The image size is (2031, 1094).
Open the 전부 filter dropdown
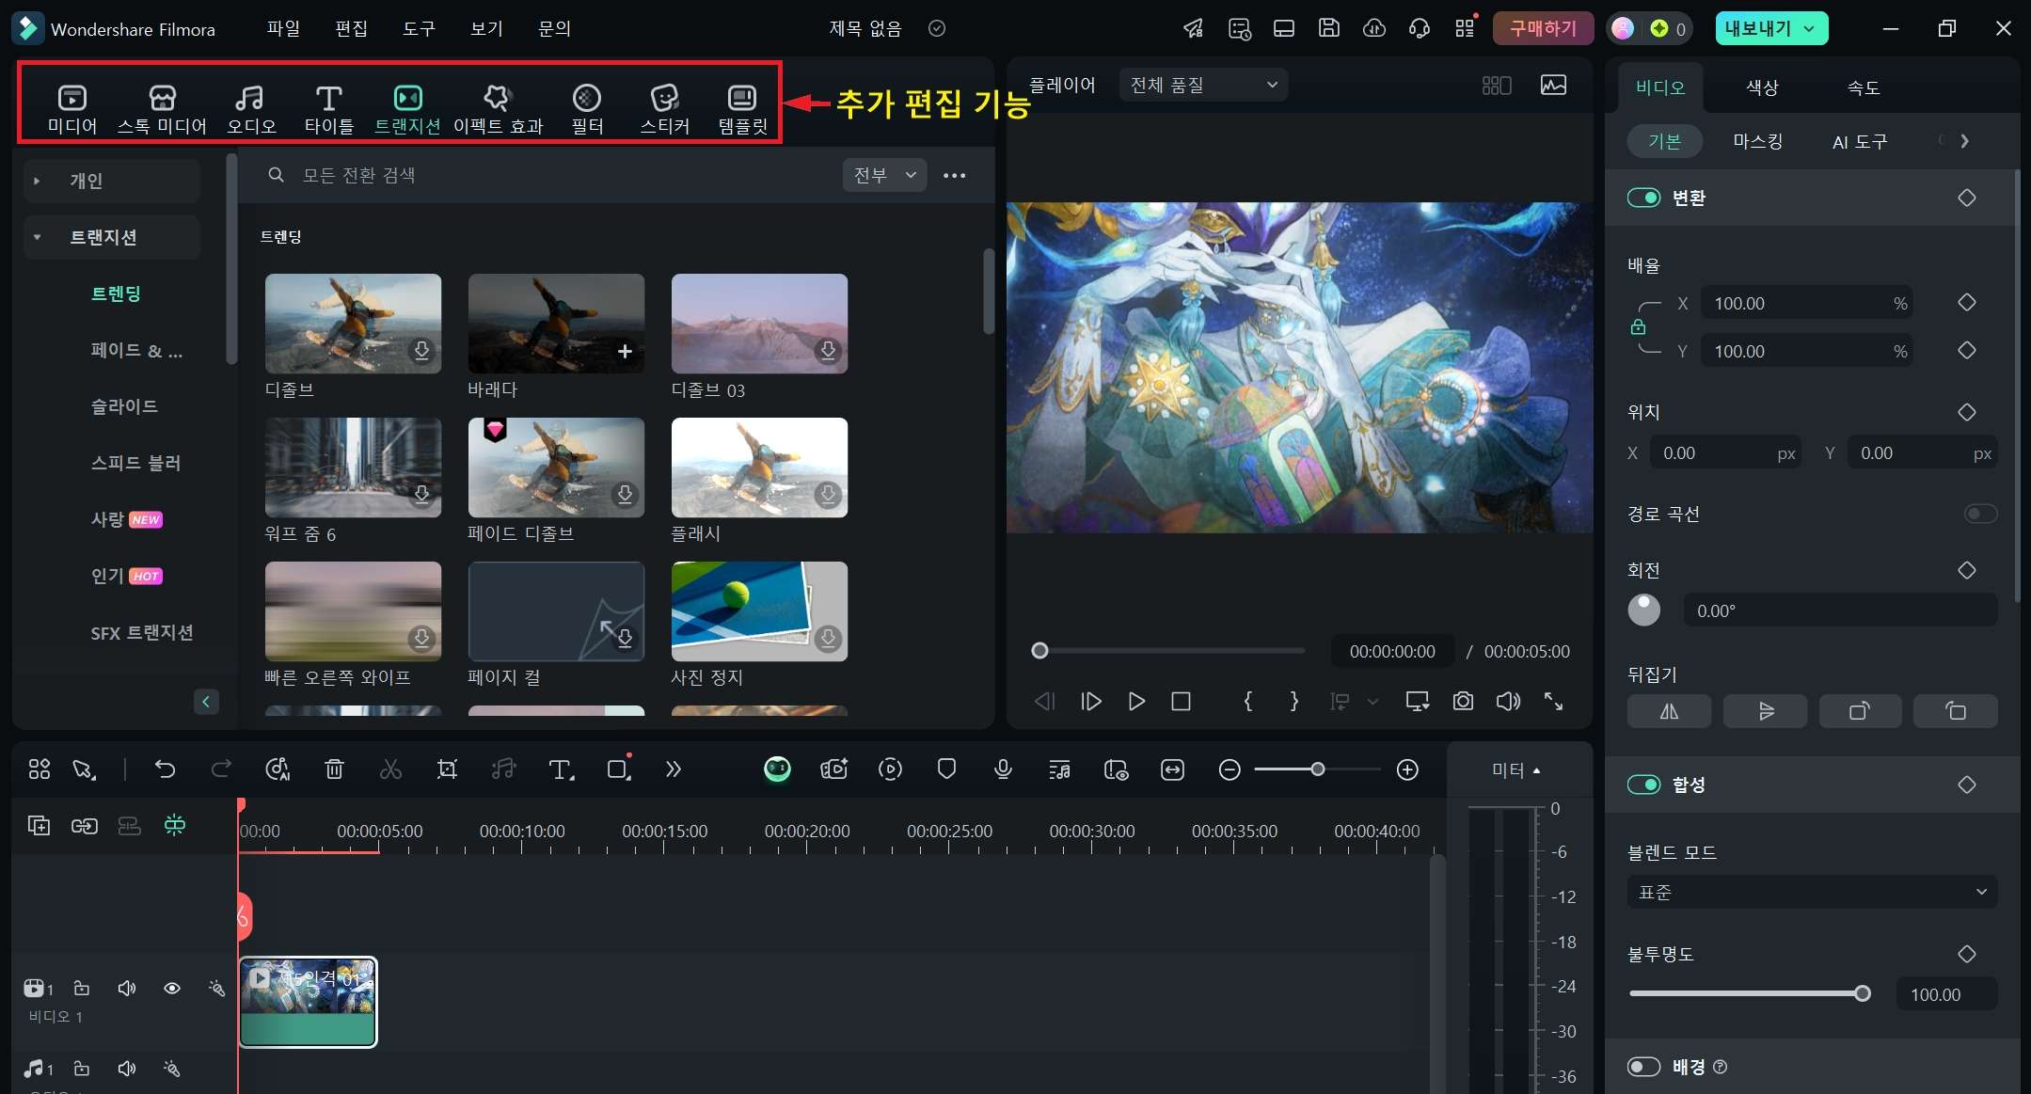884,175
